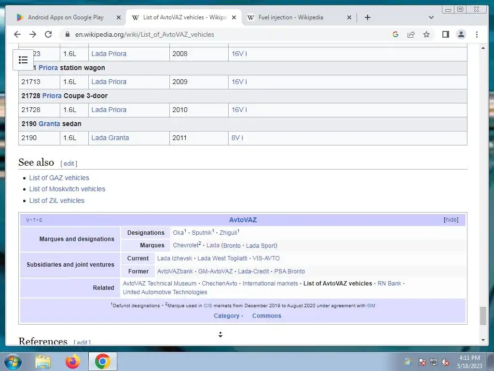
Task: Open the browser side panel
Action: coord(445,34)
